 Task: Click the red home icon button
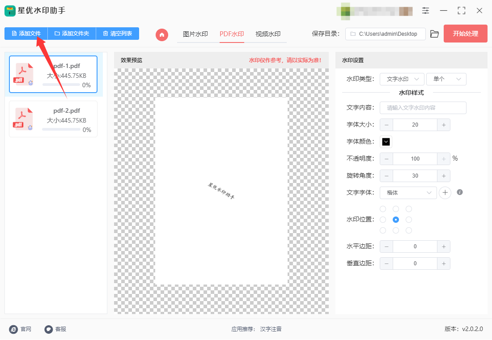click(162, 34)
